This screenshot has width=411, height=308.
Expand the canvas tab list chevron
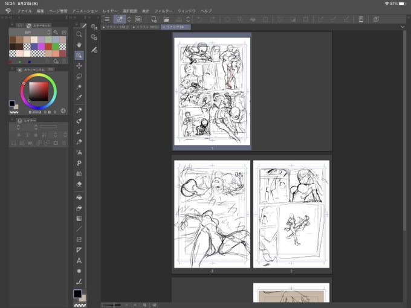point(403,27)
